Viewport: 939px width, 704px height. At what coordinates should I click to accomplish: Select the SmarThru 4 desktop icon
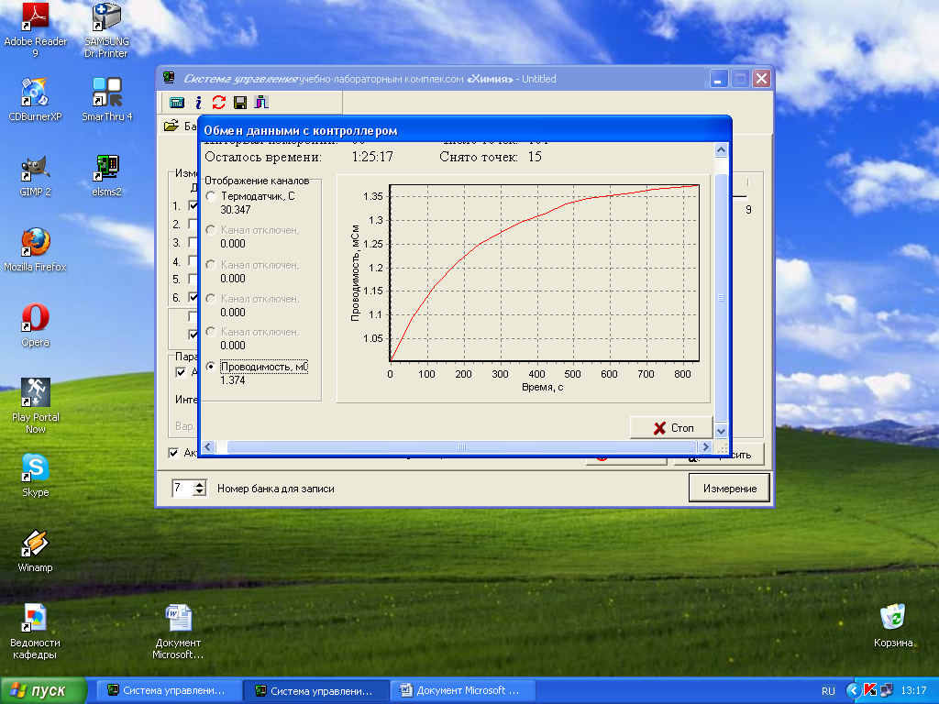click(x=106, y=99)
